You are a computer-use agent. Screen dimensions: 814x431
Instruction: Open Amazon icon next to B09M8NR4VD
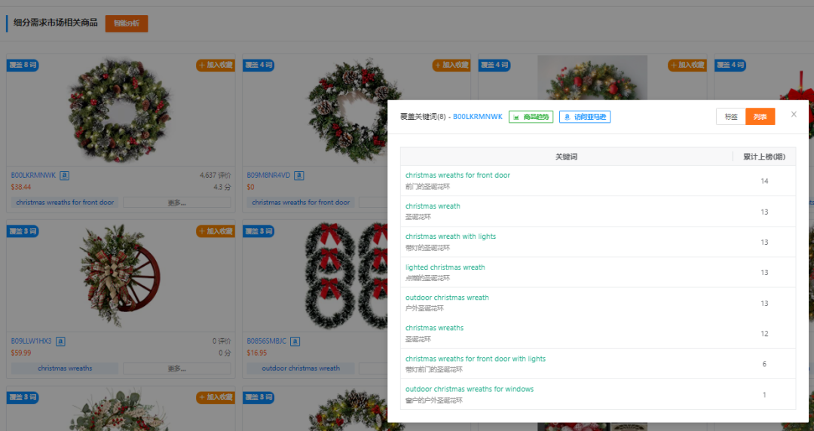[299, 176]
